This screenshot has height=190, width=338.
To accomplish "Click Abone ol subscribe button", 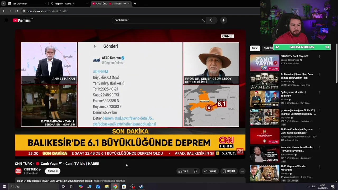I will [x=53, y=171].
